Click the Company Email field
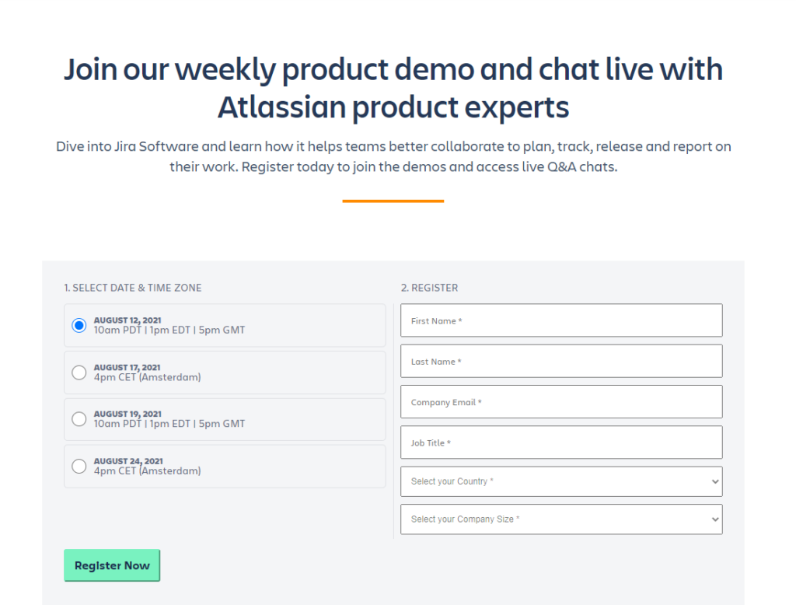The height and width of the screenshot is (605, 796). pyautogui.click(x=560, y=401)
